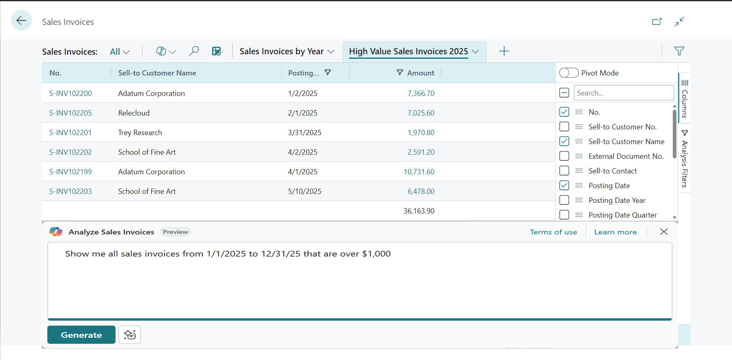Expand the All views dropdown
Image resolution: width=732 pixels, height=360 pixels.
point(120,52)
